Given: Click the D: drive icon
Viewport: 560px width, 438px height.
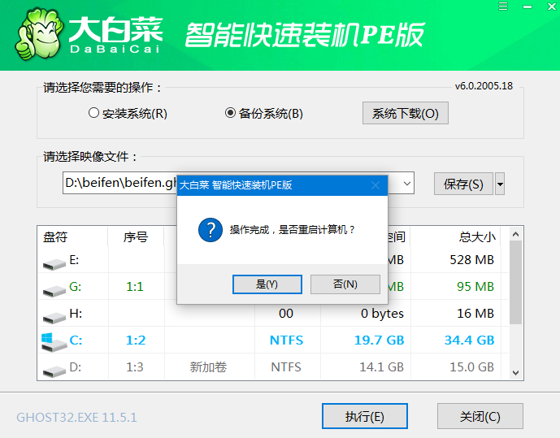Looking at the screenshot, I should tap(54, 371).
